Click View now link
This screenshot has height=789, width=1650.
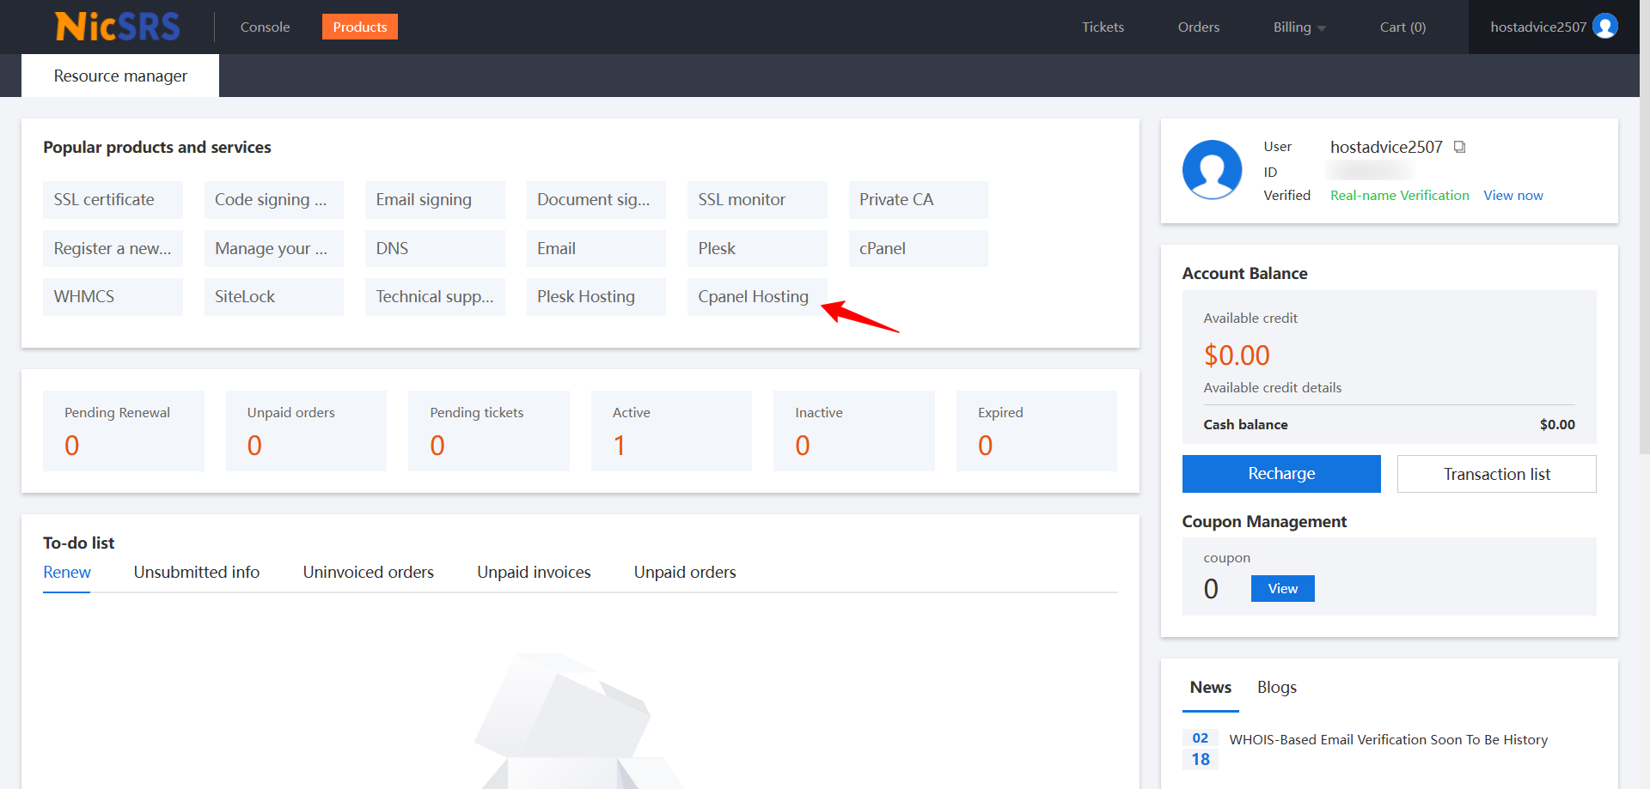(x=1513, y=195)
